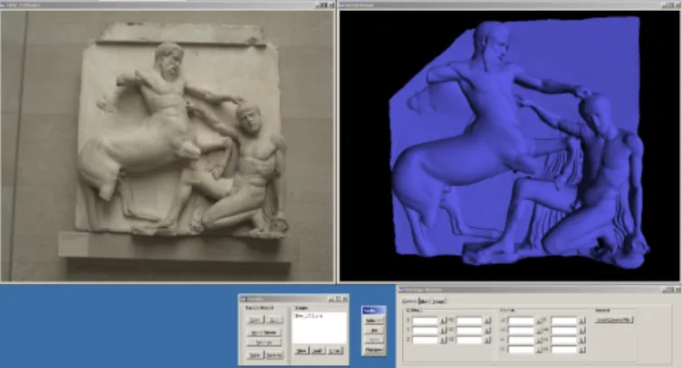Choose the top button in the Tools palette
Image resolution: width=682 pixels, height=368 pixels.
click(374, 320)
